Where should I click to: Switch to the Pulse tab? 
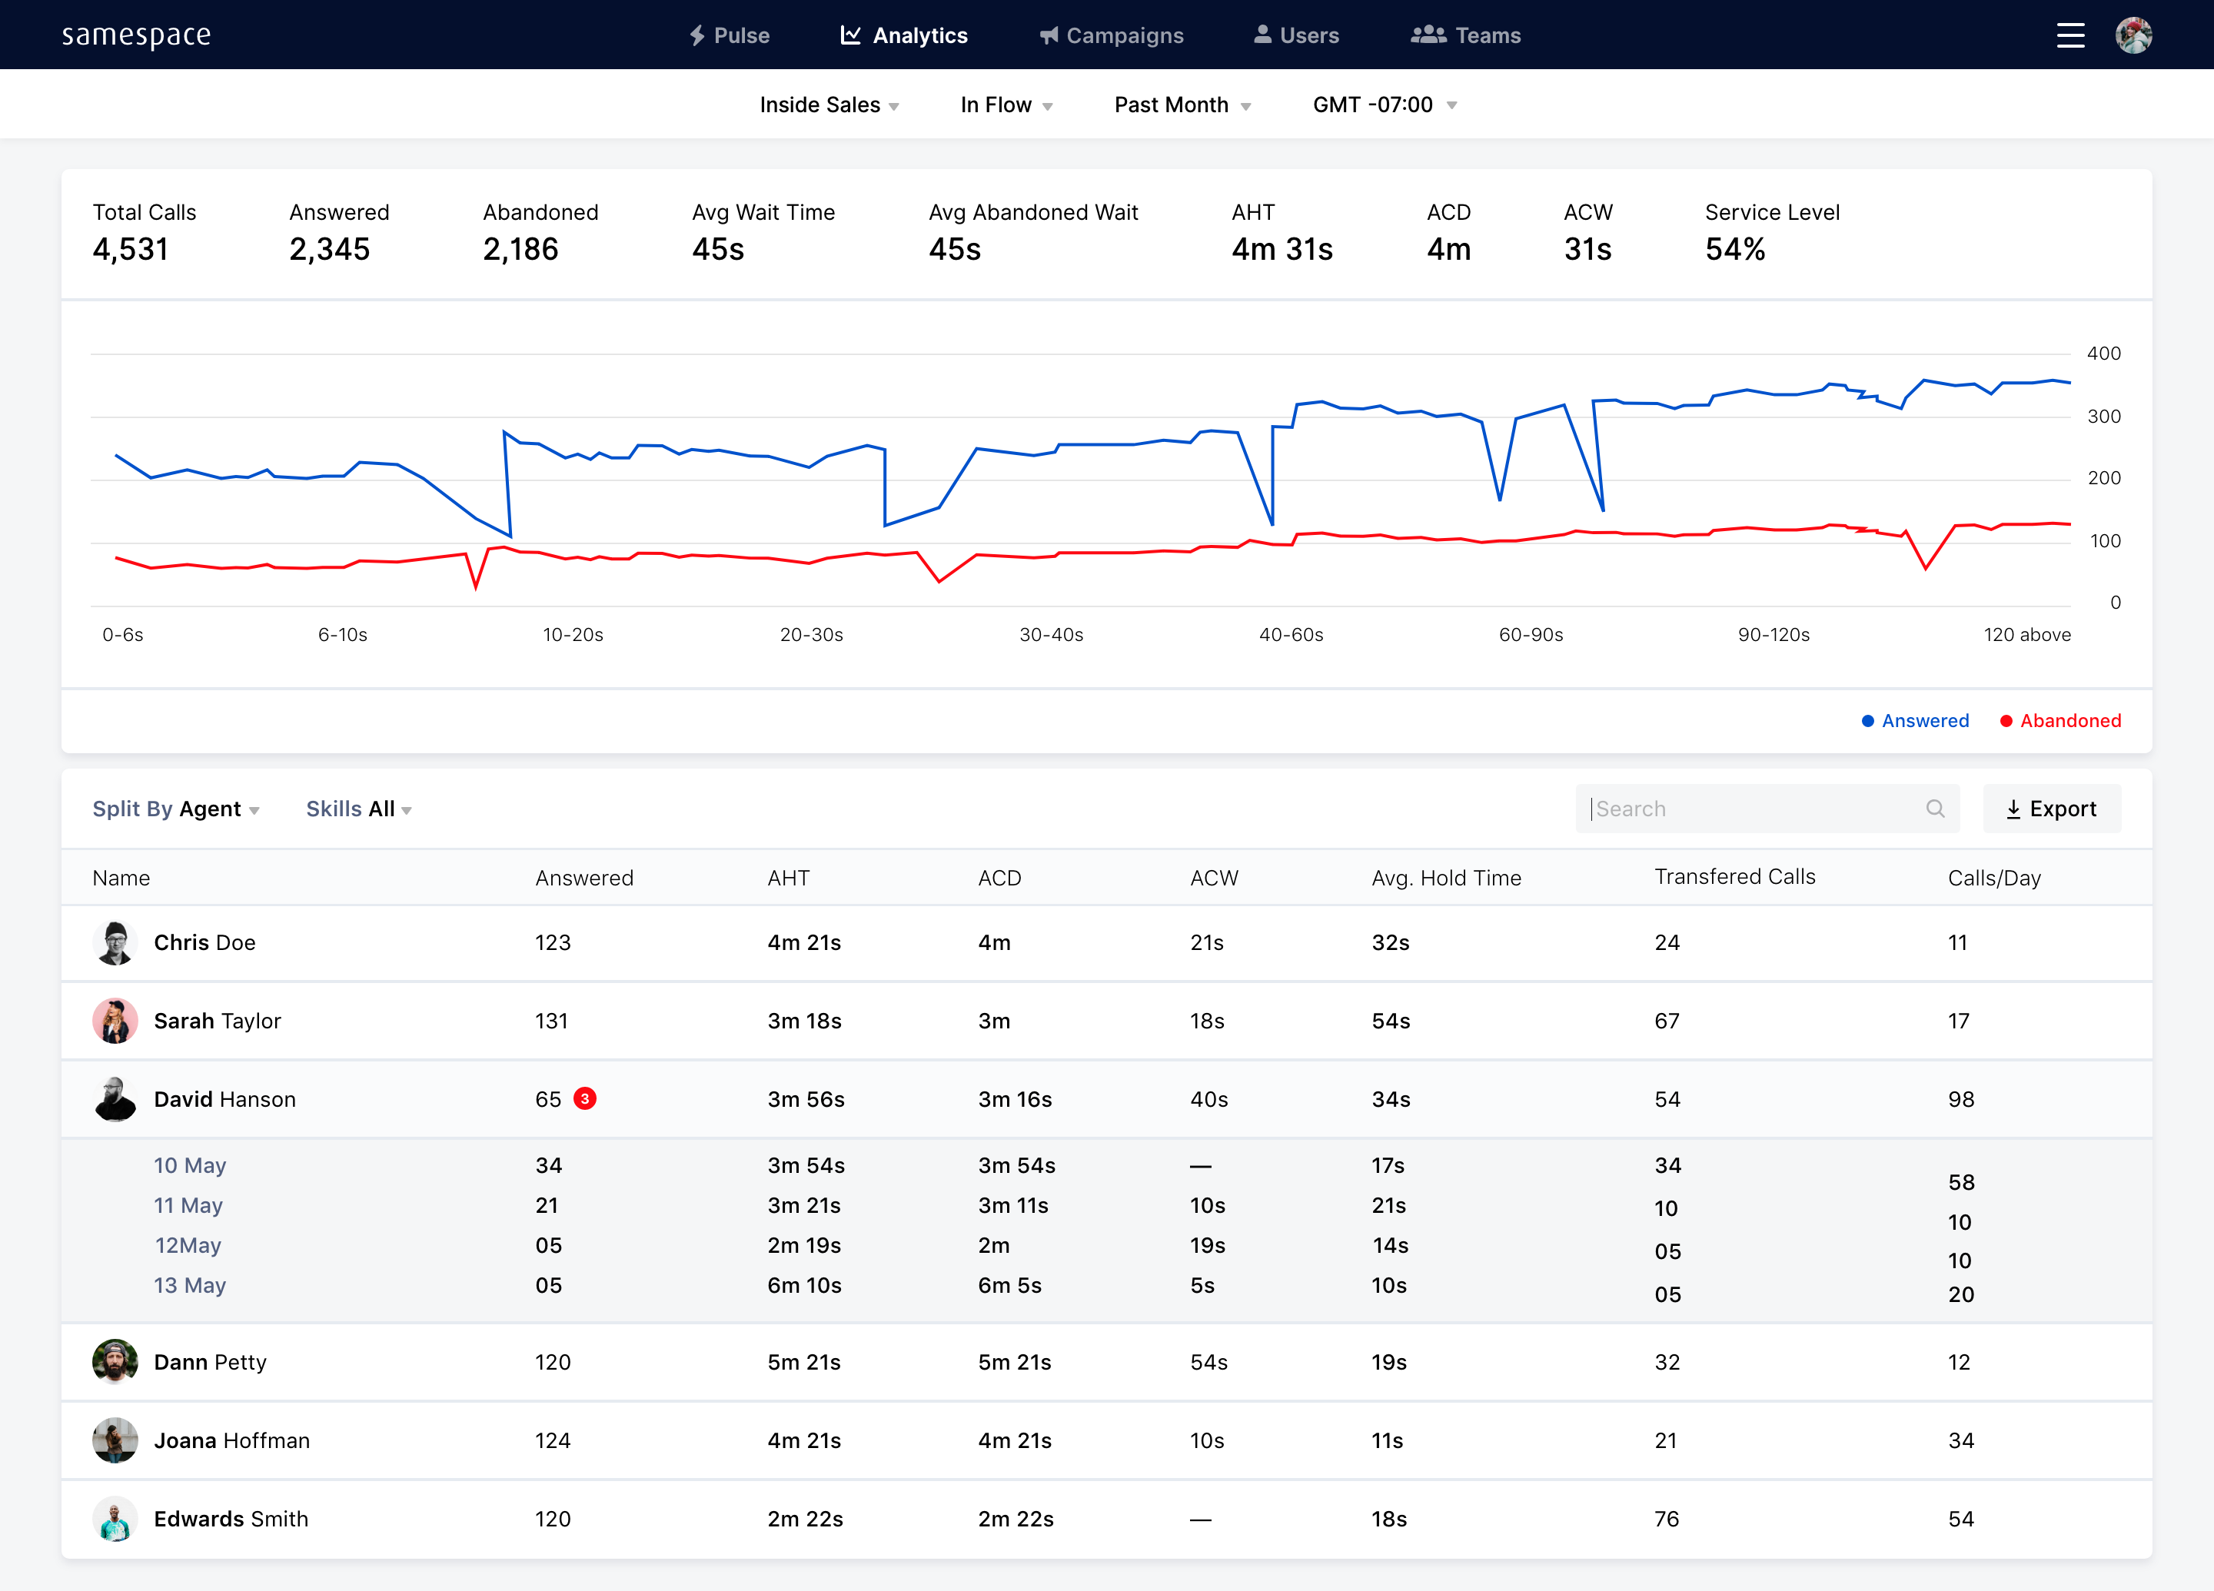(730, 35)
